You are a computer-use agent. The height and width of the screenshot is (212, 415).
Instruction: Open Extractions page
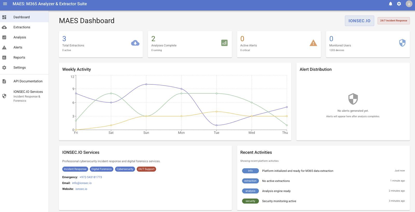pyautogui.click(x=24, y=27)
